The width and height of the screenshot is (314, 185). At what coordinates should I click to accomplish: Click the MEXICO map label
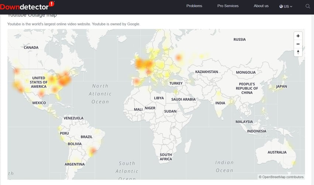[x=39, y=103]
